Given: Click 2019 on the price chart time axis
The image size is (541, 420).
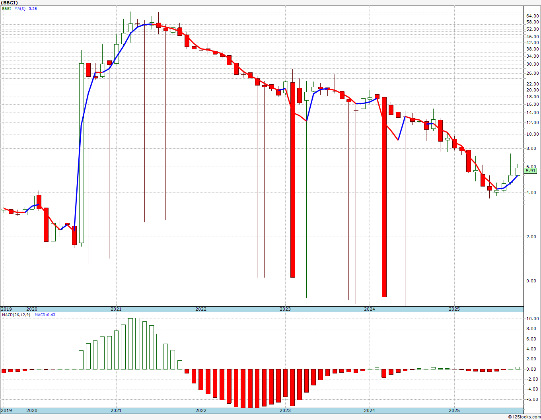Looking at the screenshot, I should [6, 309].
